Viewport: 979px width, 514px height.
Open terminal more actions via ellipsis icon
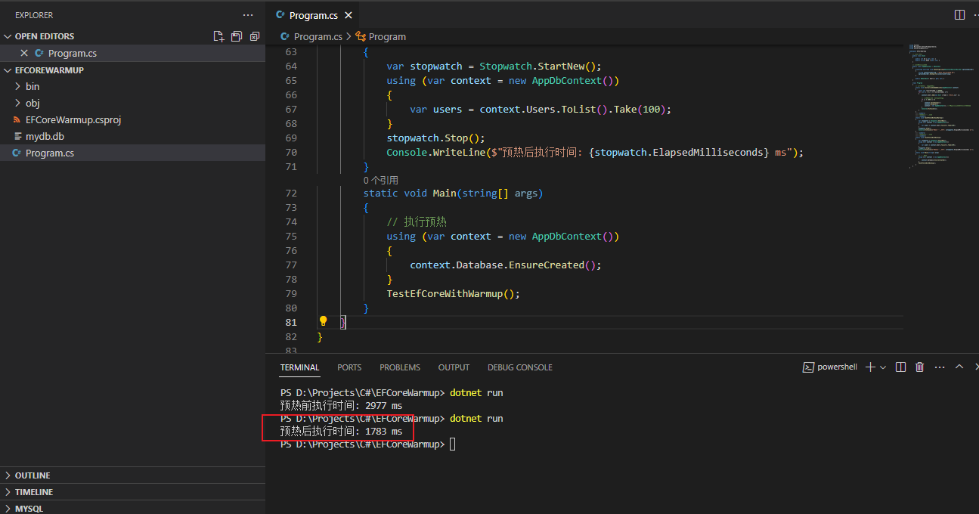(x=939, y=367)
